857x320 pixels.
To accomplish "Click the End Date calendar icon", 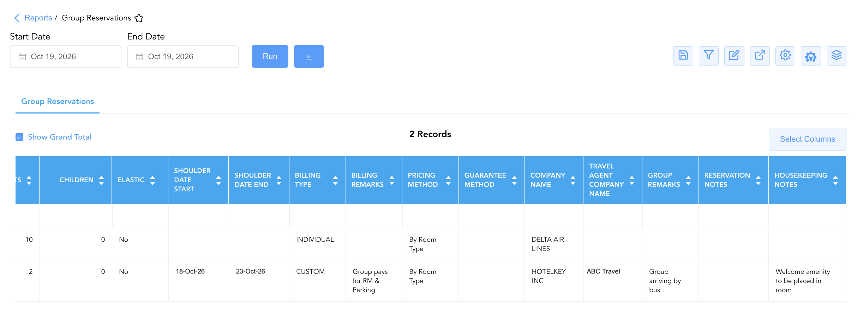I will [x=139, y=57].
